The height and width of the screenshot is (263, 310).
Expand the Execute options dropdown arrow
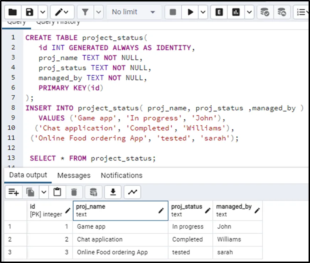coord(203,12)
